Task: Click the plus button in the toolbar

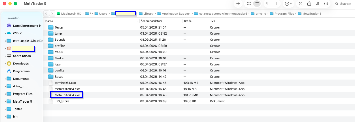Action: 238,4
